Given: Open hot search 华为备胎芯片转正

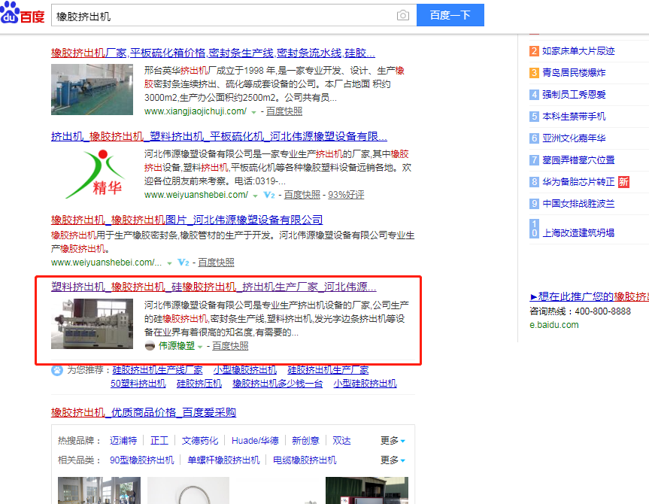Looking at the screenshot, I should click(578, 182).
